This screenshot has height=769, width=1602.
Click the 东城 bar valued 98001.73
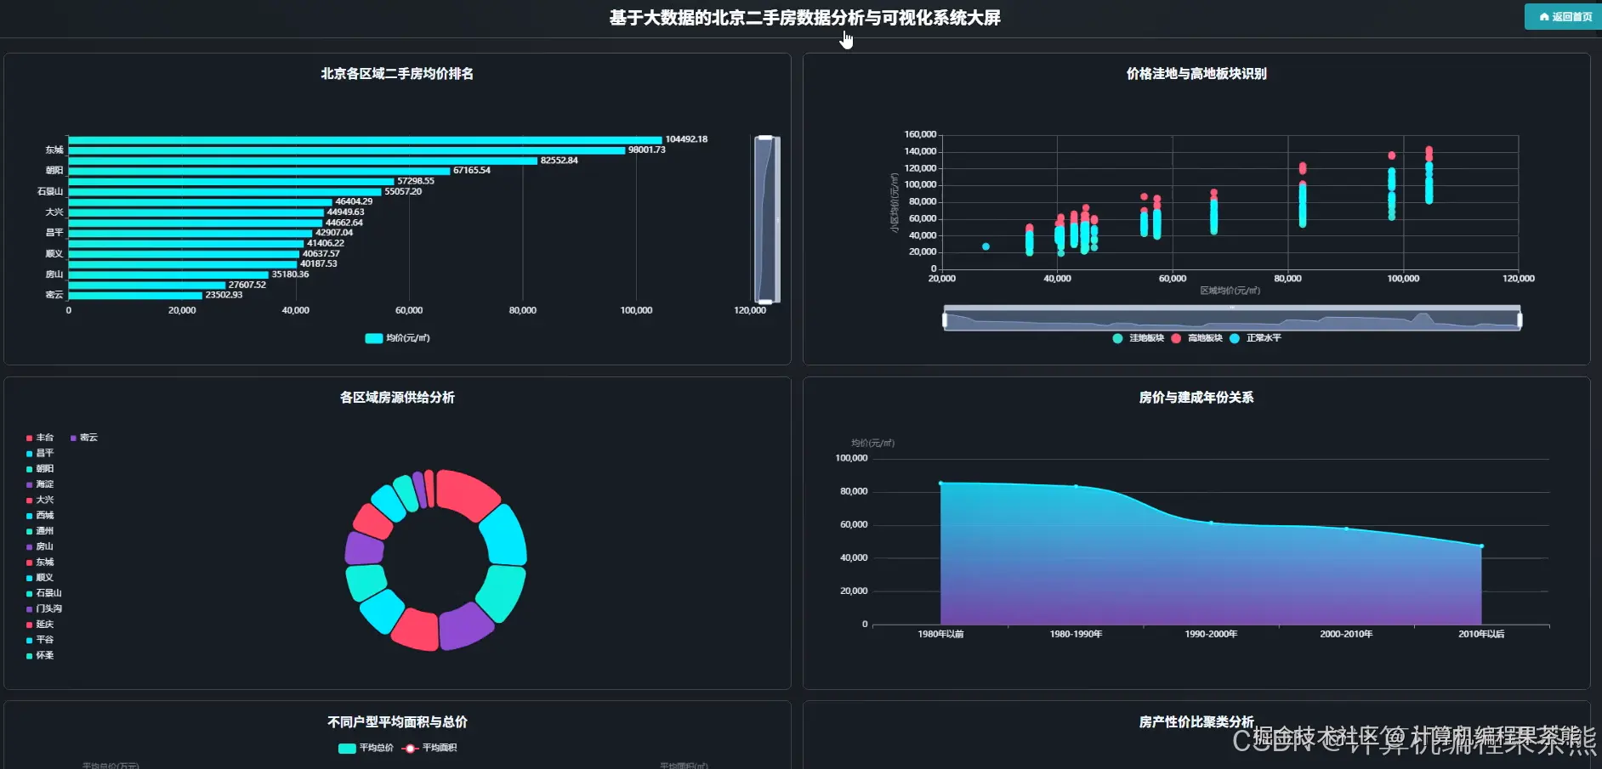347,150
